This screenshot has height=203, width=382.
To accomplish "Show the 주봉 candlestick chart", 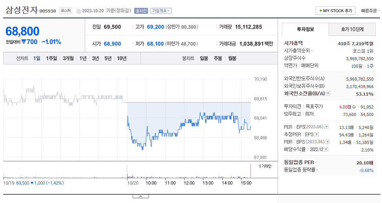I will [x=218, y=58].
